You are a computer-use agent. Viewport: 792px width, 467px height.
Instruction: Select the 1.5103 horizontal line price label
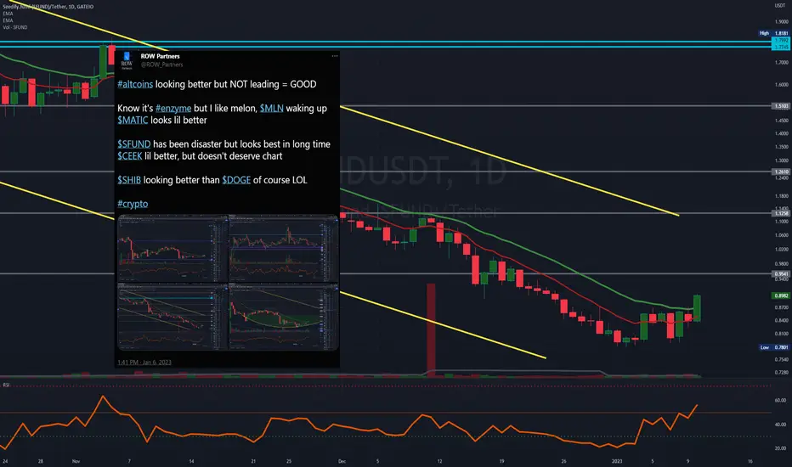[x=781, y=106]
